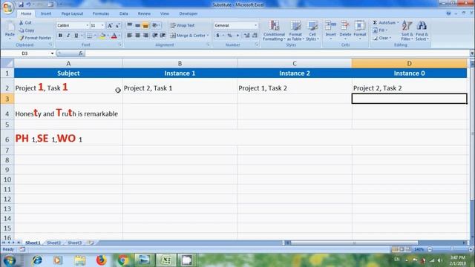Toggle Align Text Right
475x267 pixels.
tap(145, 36)
